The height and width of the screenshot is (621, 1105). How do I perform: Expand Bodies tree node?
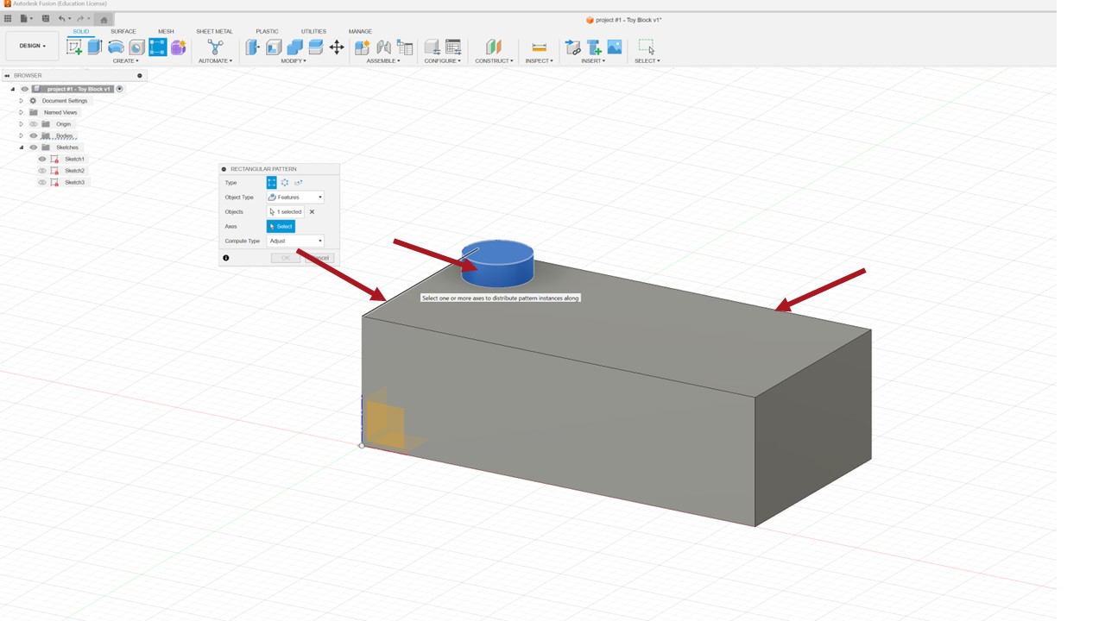point(22,135)
